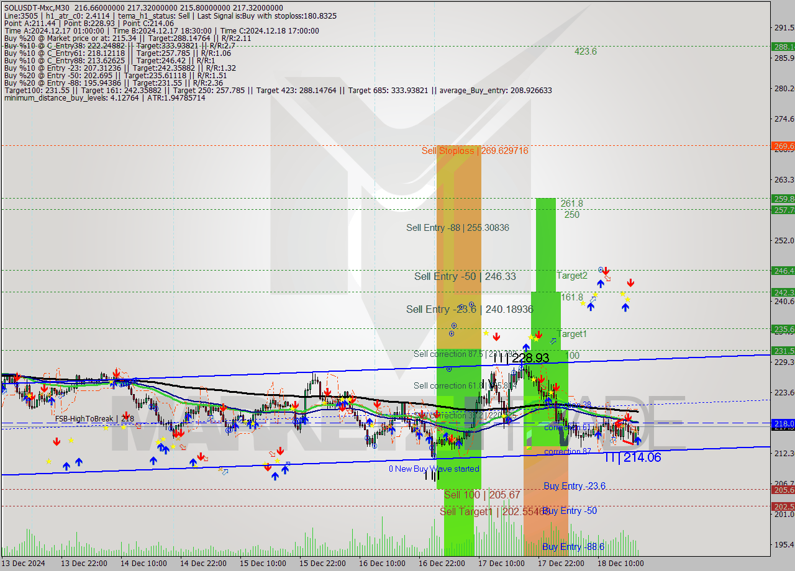Screen dimensions: 795x571
Task: Select '0 New Buy Wave started' text
Action: pyautogui.click(x=434, y=469)
